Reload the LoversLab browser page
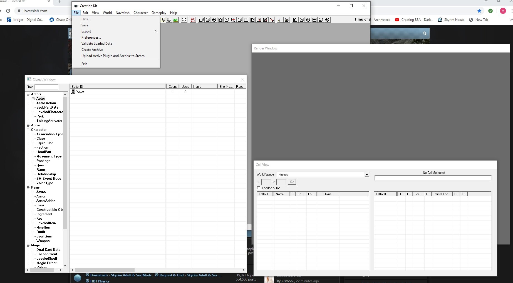The image size is (513, 283). (8, 11)
